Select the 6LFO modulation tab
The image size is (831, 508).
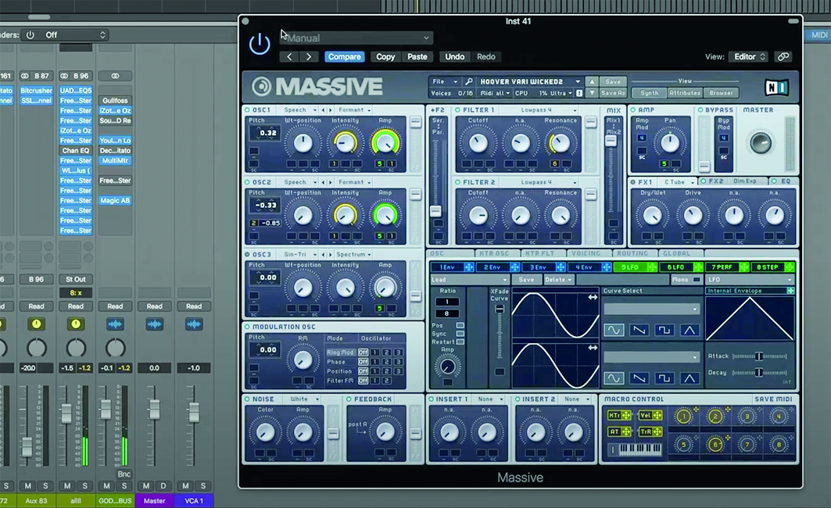click(675, 267)
